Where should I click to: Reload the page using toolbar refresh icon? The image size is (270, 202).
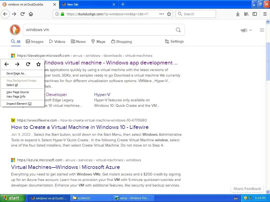point(22,14)
